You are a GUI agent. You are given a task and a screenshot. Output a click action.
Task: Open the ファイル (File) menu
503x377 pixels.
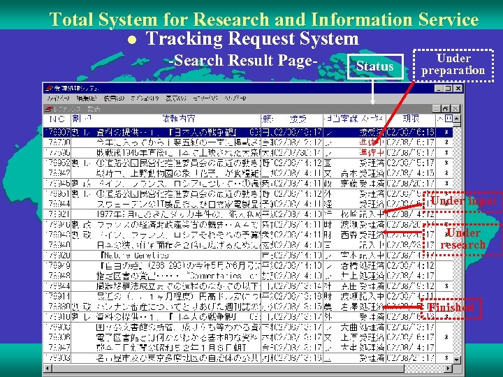click(x=58, y=98)
